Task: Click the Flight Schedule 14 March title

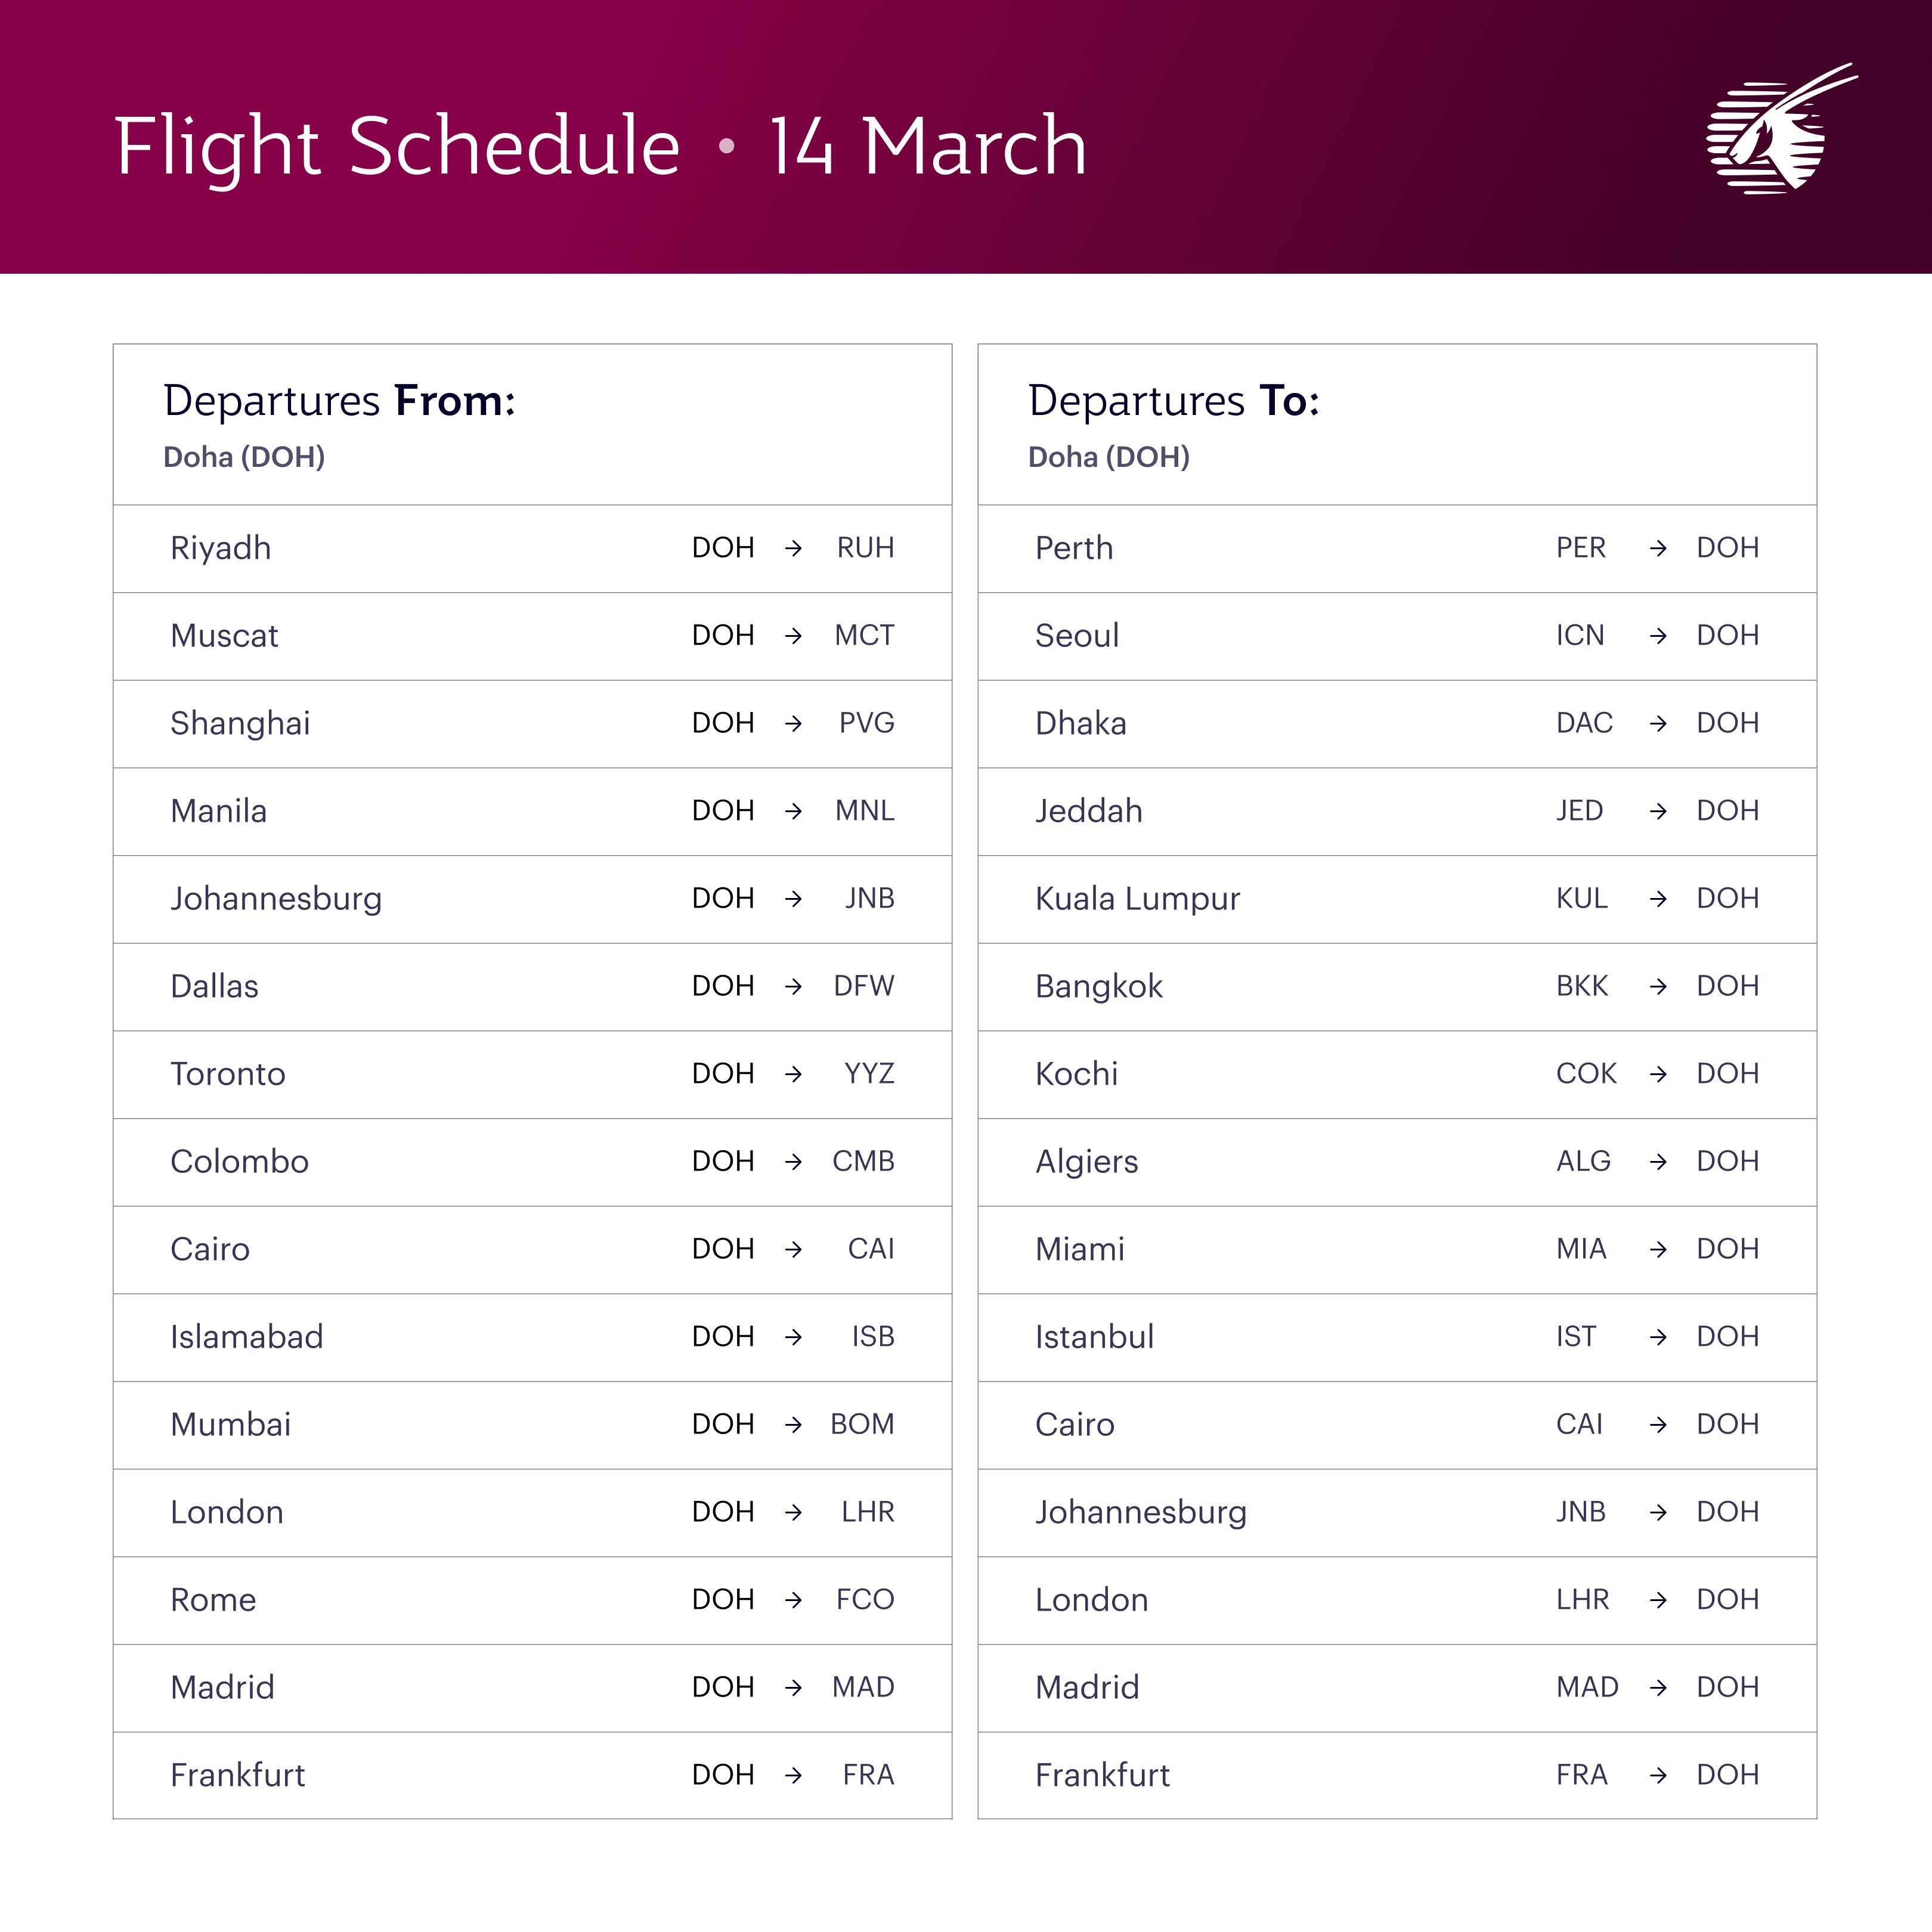Action: 600,146
